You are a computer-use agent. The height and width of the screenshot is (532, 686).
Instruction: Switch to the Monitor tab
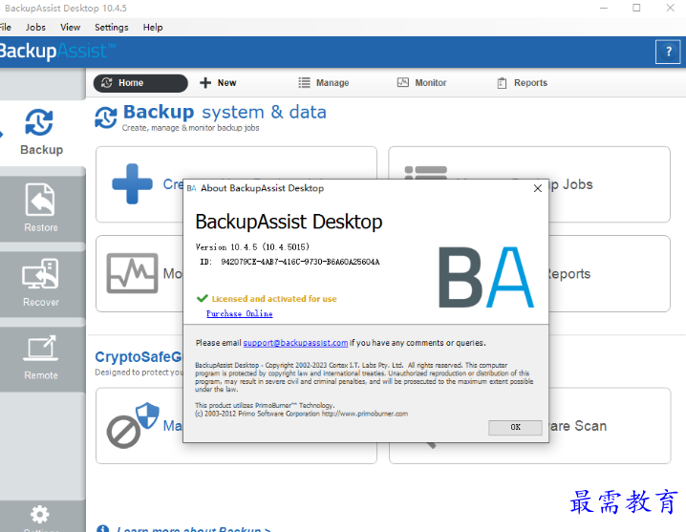pos(421,83)
